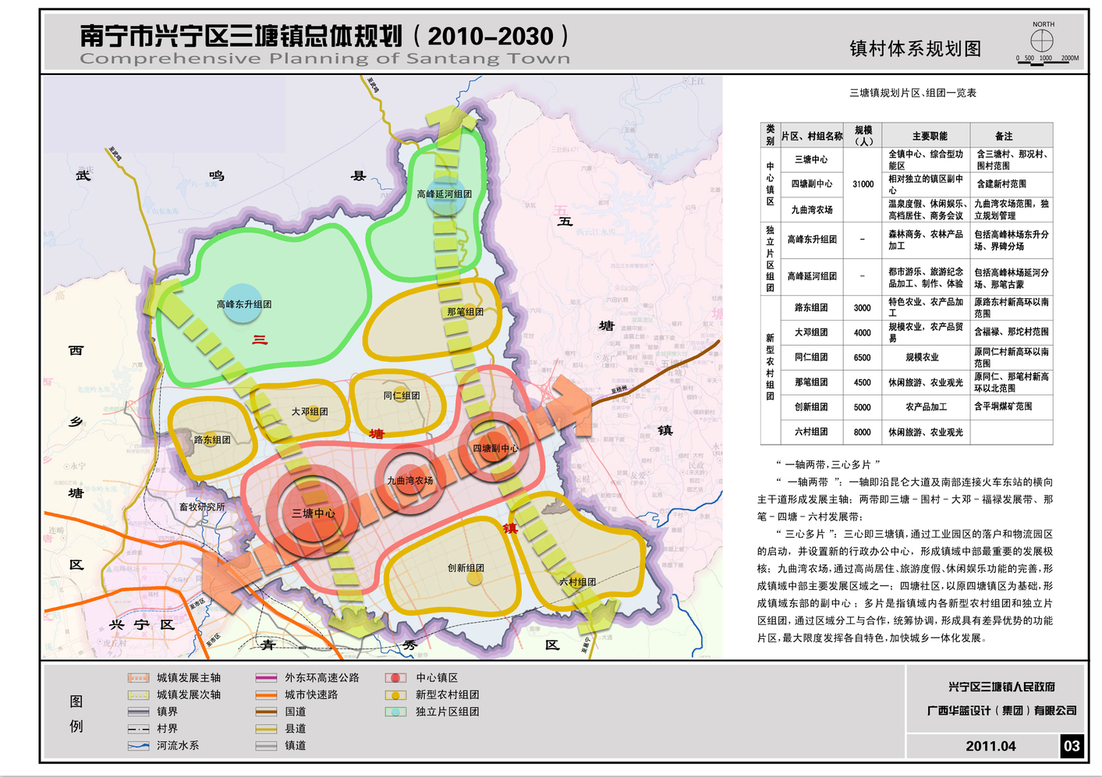Viewport: 1102px width, 778px height.
Task: Click the 那笔组团 label on the map
Action: coord(465,312)
